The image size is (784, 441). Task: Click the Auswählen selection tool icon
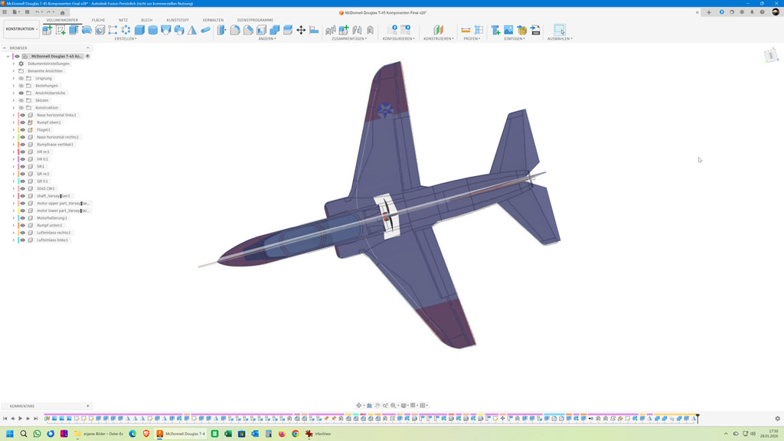560,30
